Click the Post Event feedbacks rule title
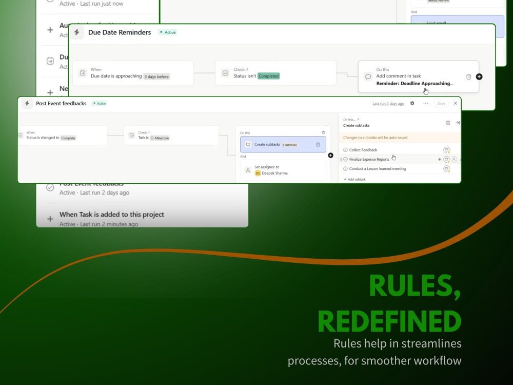The height and width of the screenshot is (385, 513). click(x=61, y=104)
